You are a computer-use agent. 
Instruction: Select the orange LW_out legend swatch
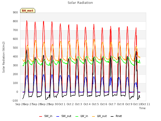click(x=94, y=116)
